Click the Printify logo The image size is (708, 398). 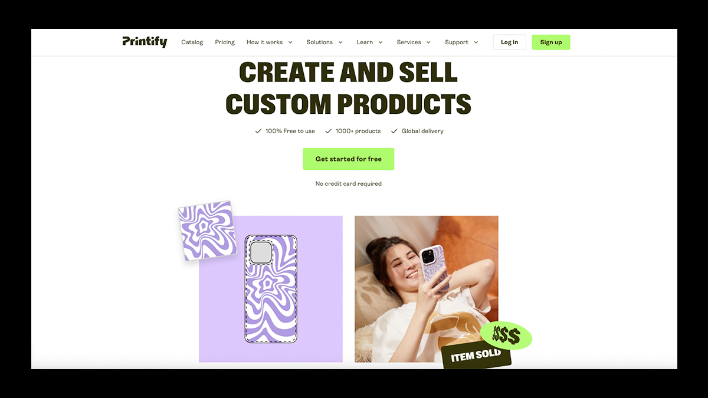coord(145,42)
